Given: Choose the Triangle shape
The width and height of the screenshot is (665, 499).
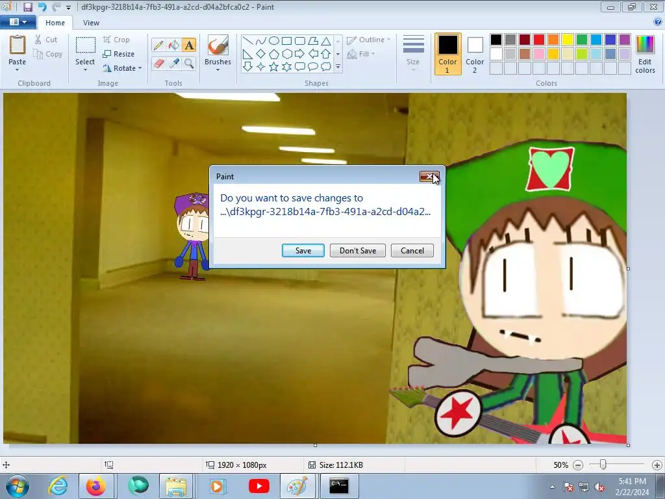Looking at the screenshot, I should coord(326,41).
